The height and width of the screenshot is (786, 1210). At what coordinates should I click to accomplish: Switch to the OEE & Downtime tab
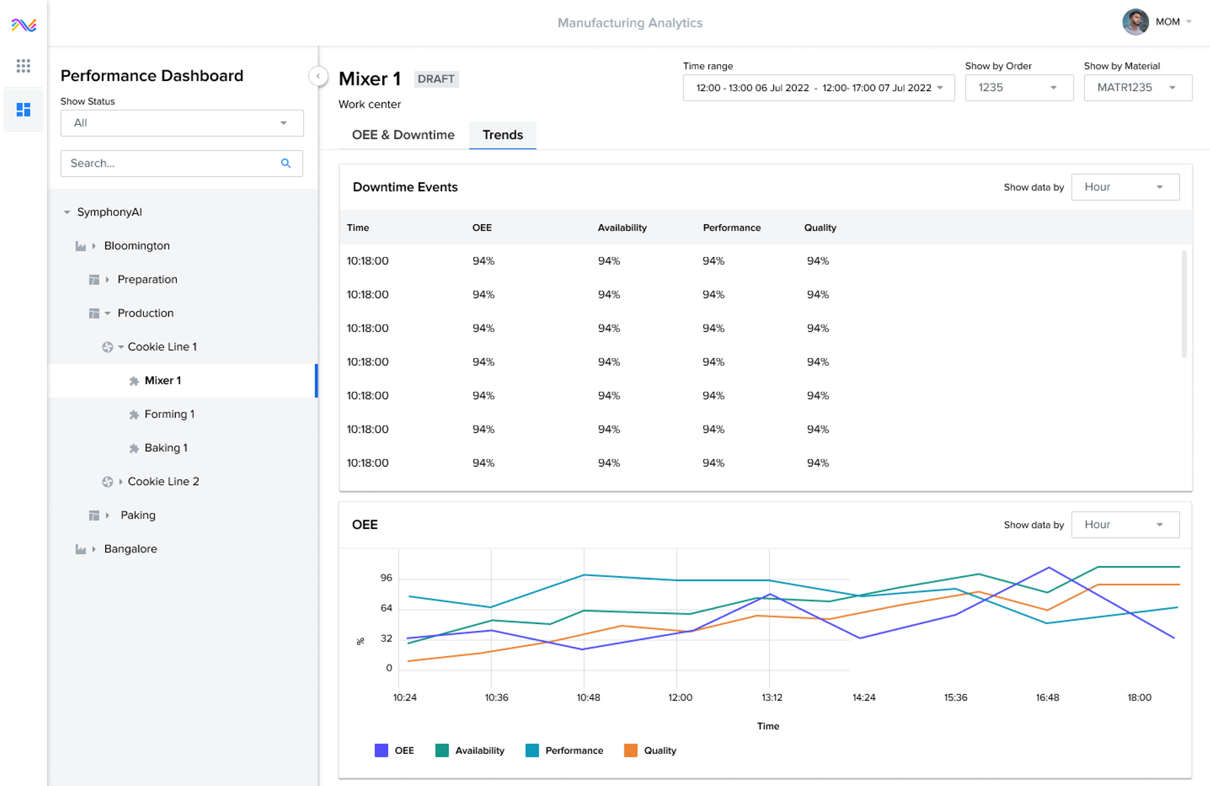click(403, 134)
